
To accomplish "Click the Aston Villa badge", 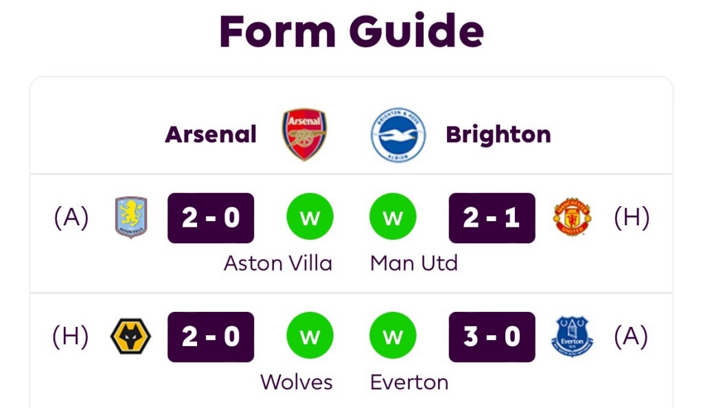I will pyautogui.click(x=131, y=218).
